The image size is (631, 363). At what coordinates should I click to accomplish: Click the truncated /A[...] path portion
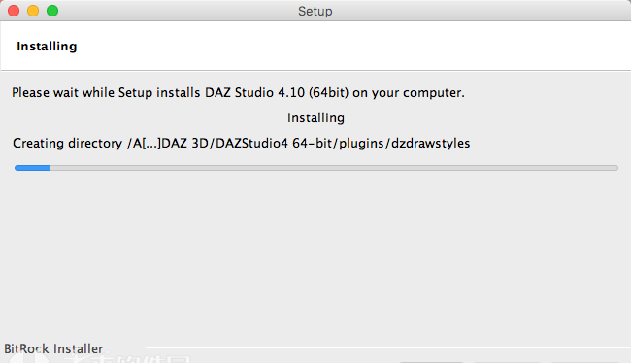point(144,144)
